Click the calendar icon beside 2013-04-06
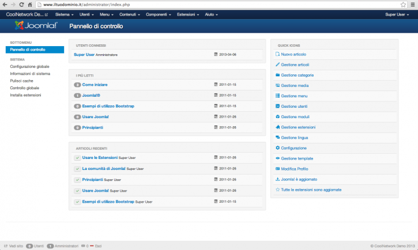This screenshot has height=250, width=418. pos(216,54)
